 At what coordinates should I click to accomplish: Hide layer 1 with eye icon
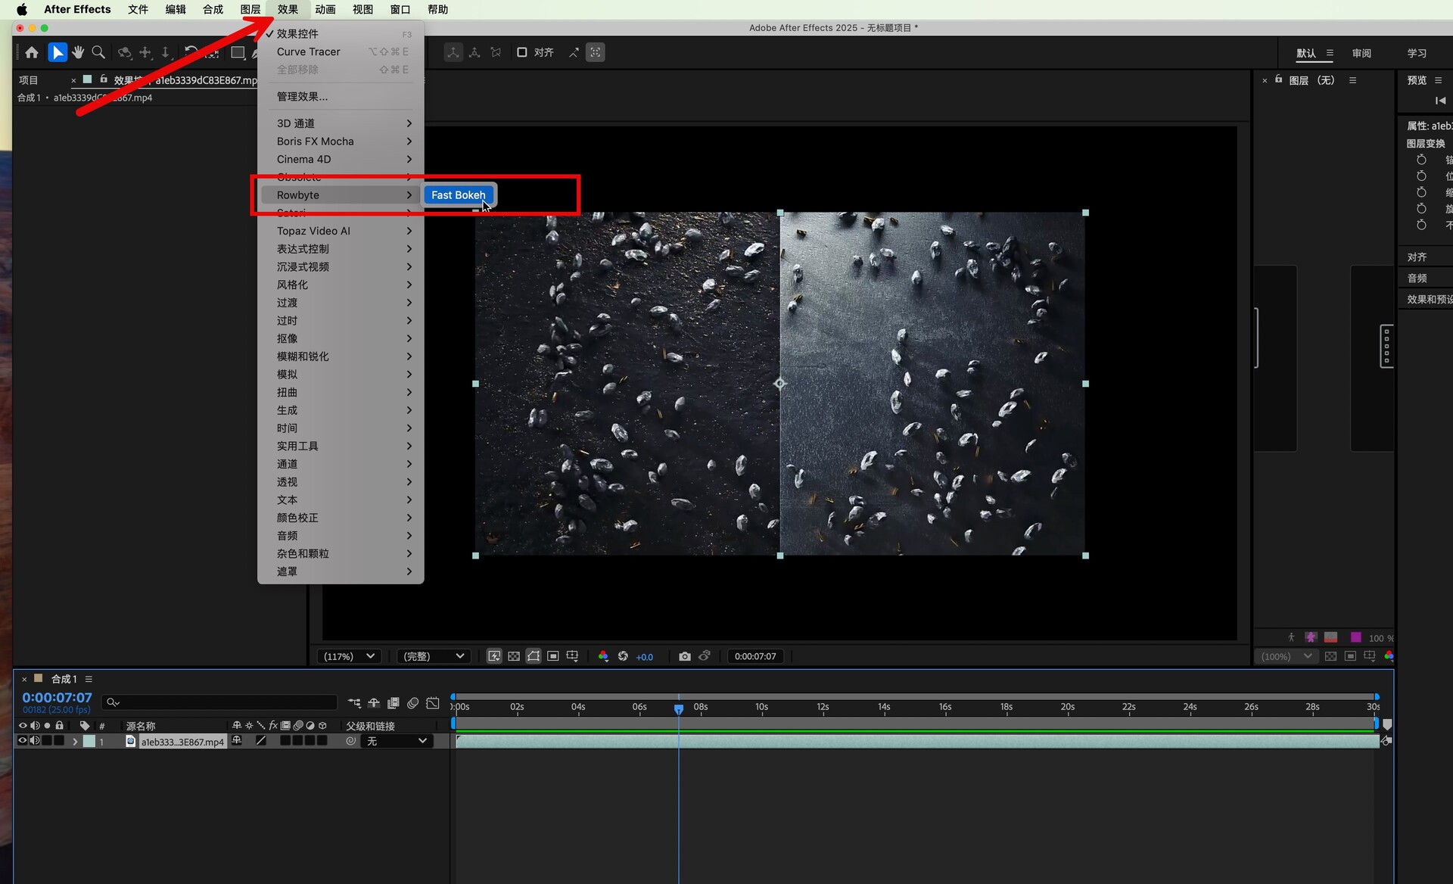pyautogui.click(x=22, y=741)
